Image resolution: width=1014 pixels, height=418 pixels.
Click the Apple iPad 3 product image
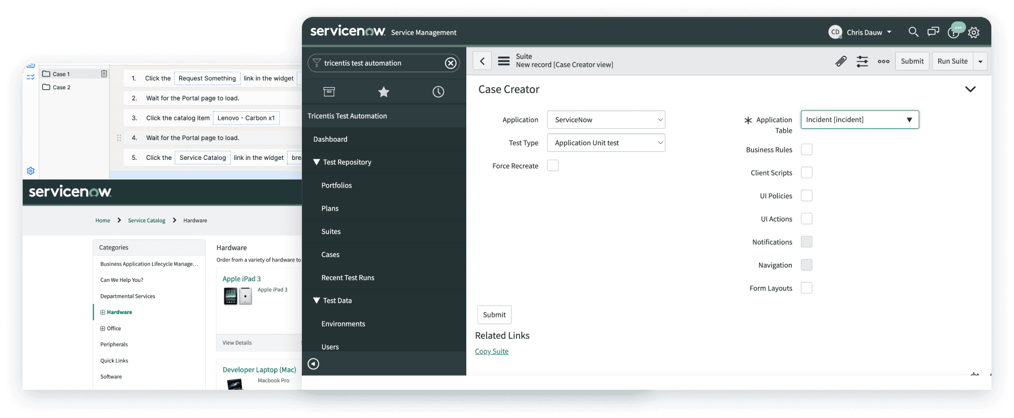(237, 296)
